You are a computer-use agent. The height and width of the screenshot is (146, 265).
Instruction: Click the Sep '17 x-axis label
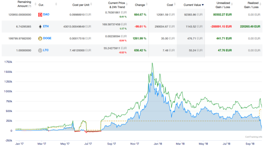pos(112,144)
